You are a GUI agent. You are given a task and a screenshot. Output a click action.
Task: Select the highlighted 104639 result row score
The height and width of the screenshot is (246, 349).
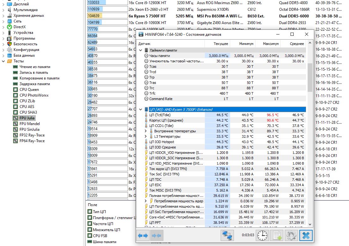click(x=107, y=16)
